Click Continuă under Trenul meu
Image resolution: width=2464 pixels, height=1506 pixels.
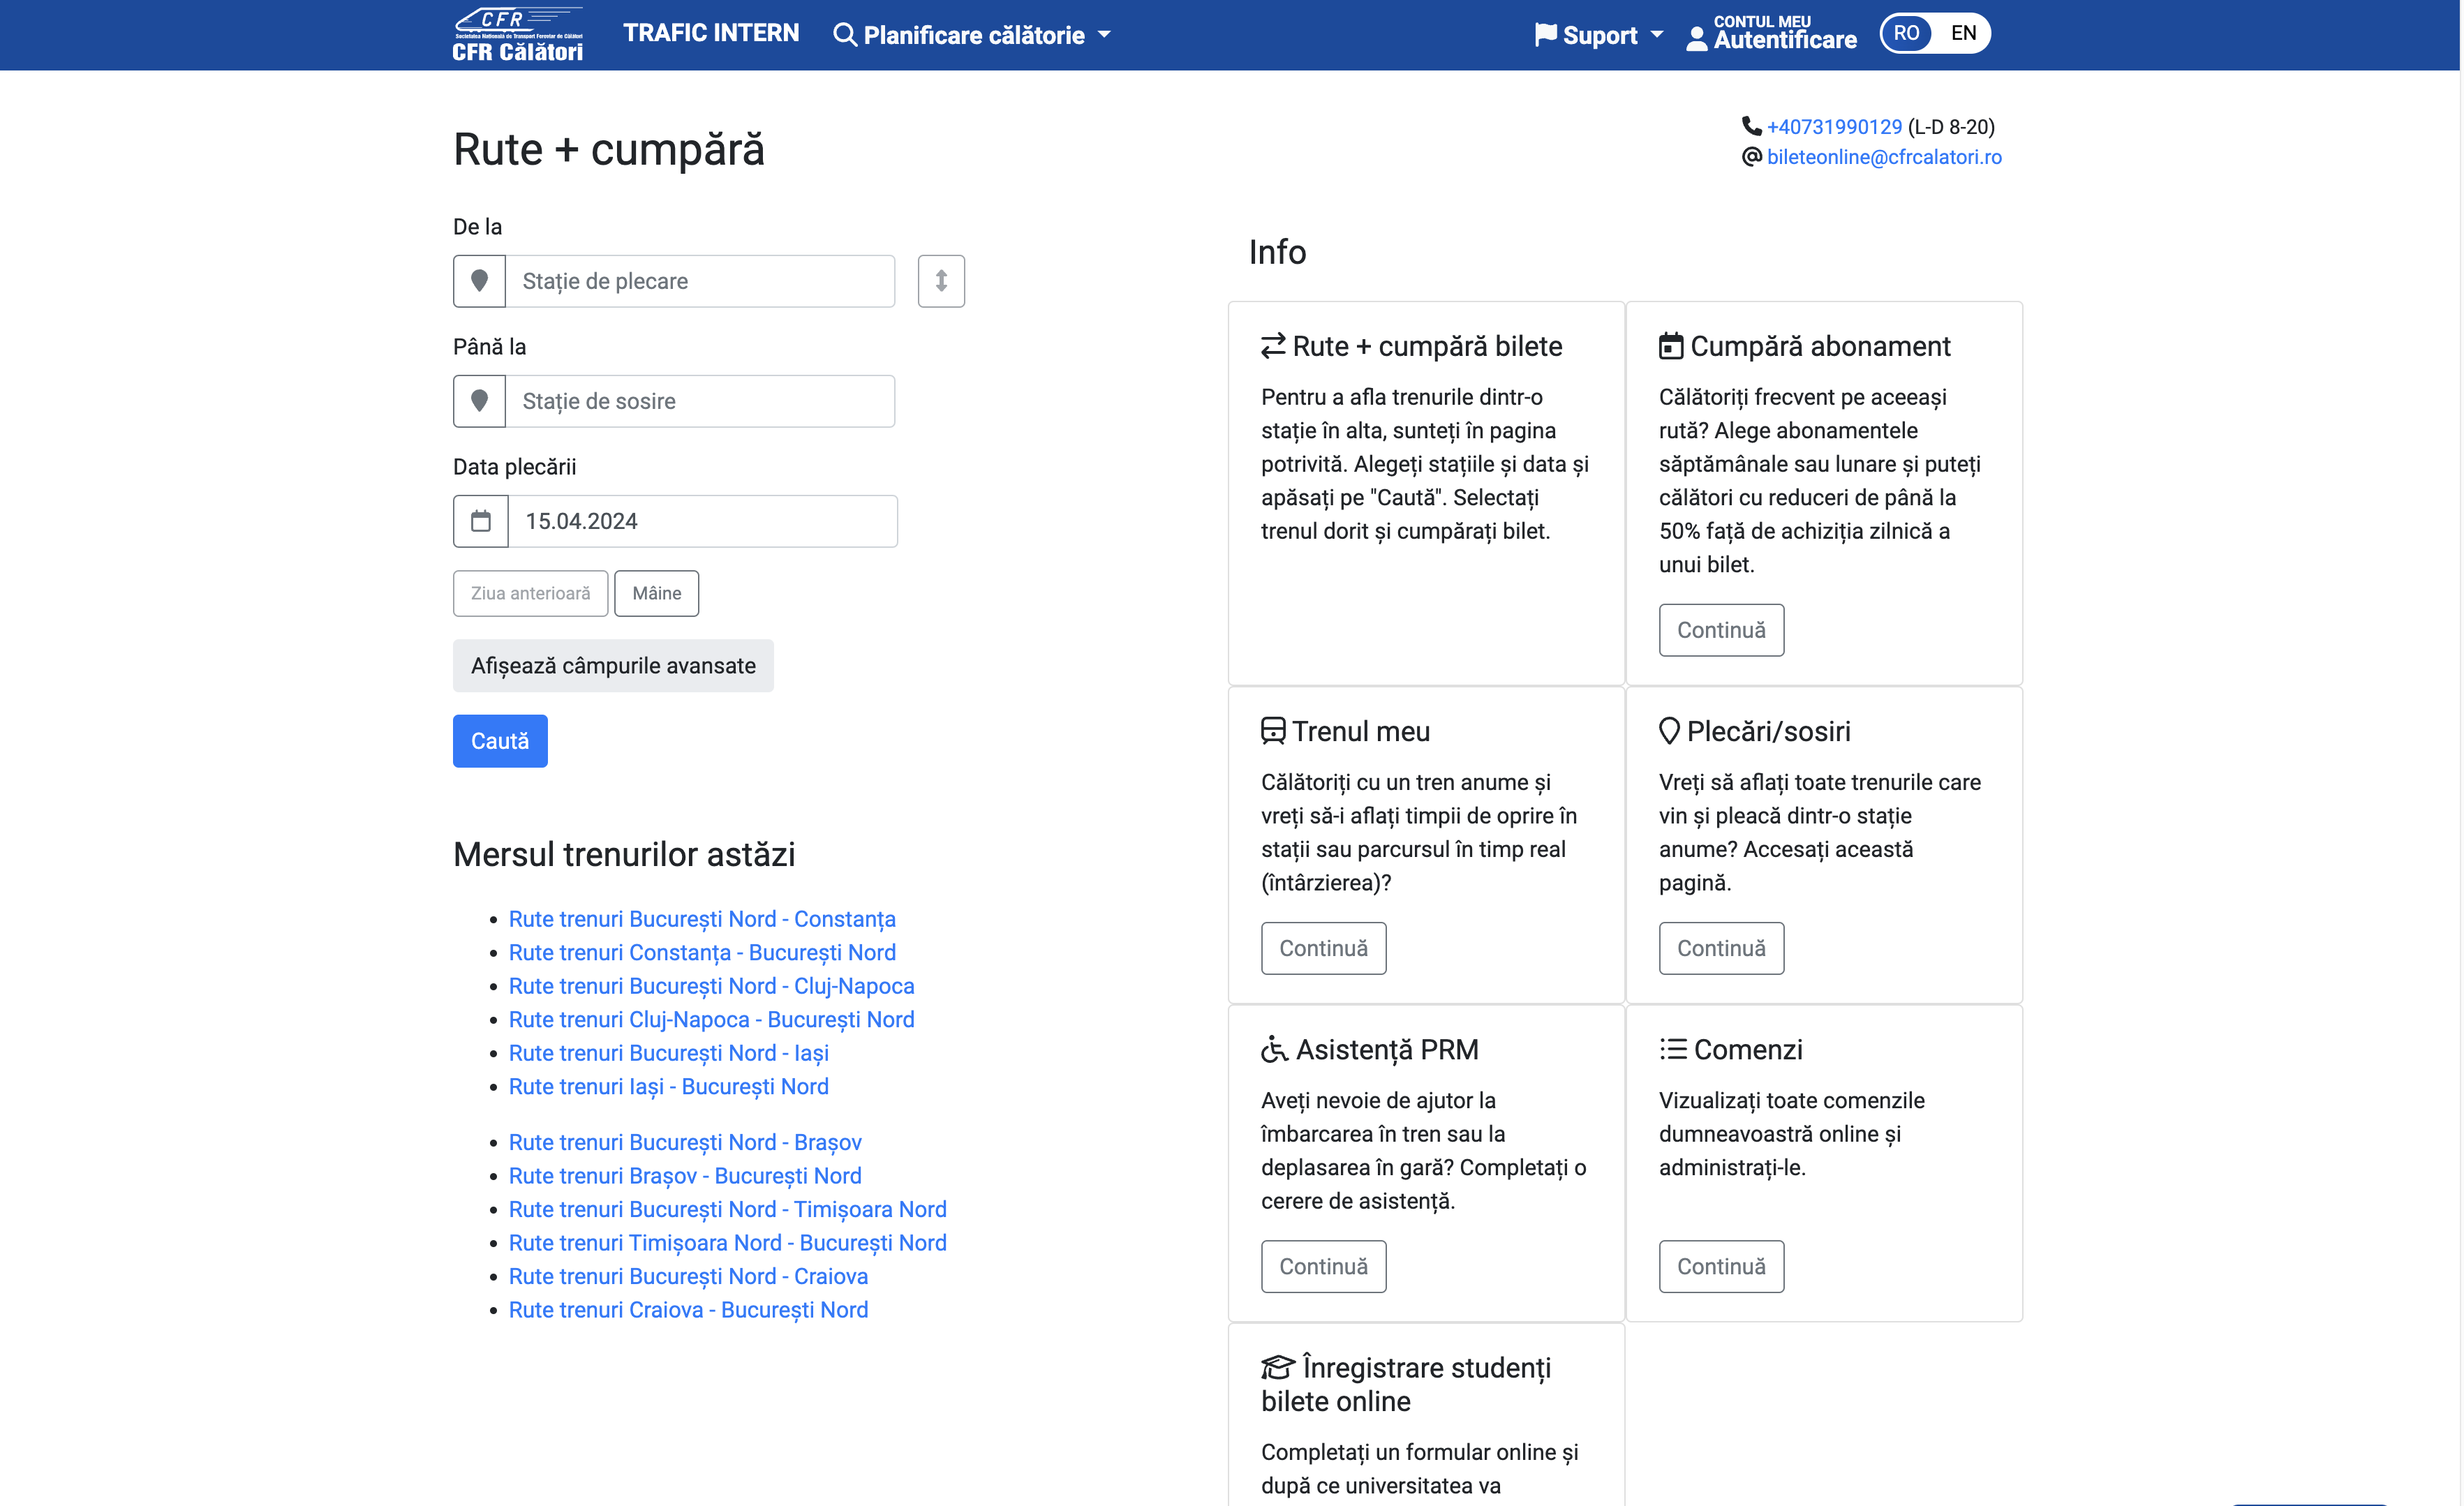(1323, 948)
